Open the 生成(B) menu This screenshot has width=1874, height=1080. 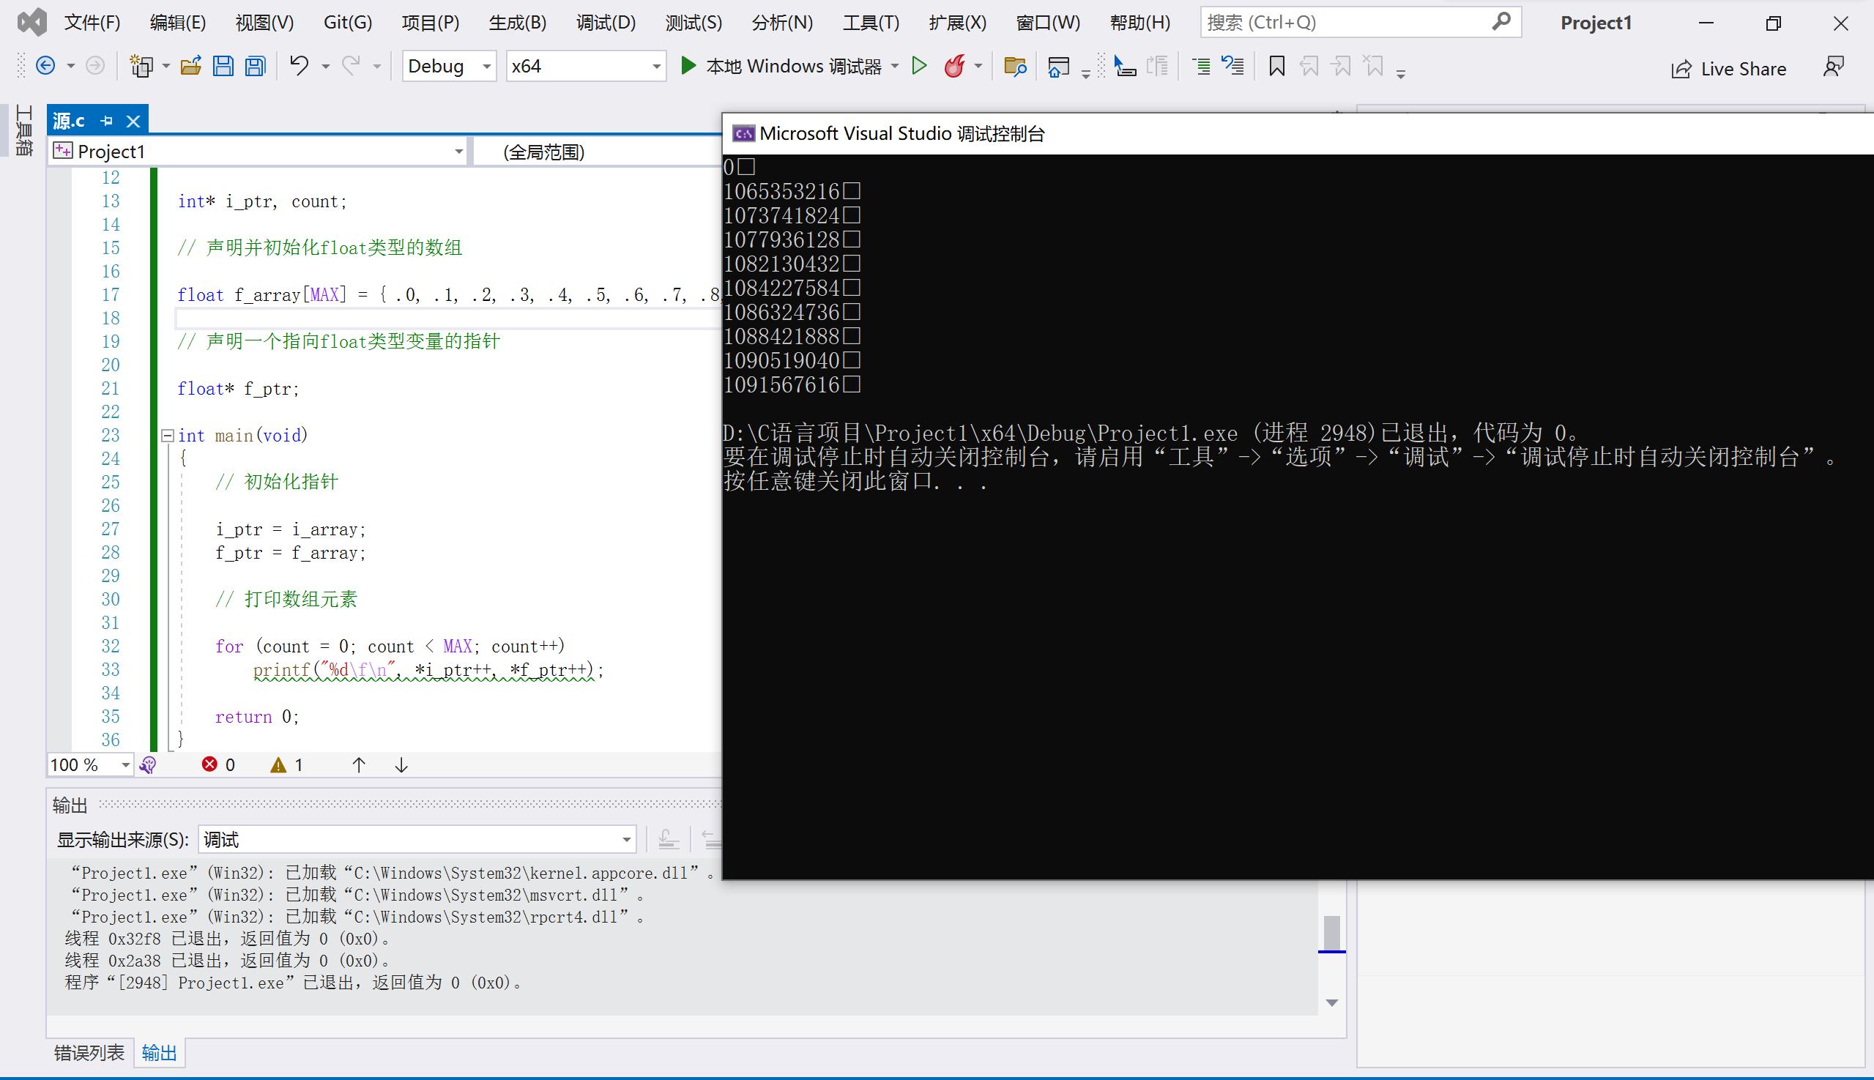pos(518,22)
